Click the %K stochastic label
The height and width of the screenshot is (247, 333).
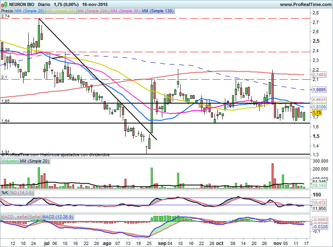click(5, 192)
